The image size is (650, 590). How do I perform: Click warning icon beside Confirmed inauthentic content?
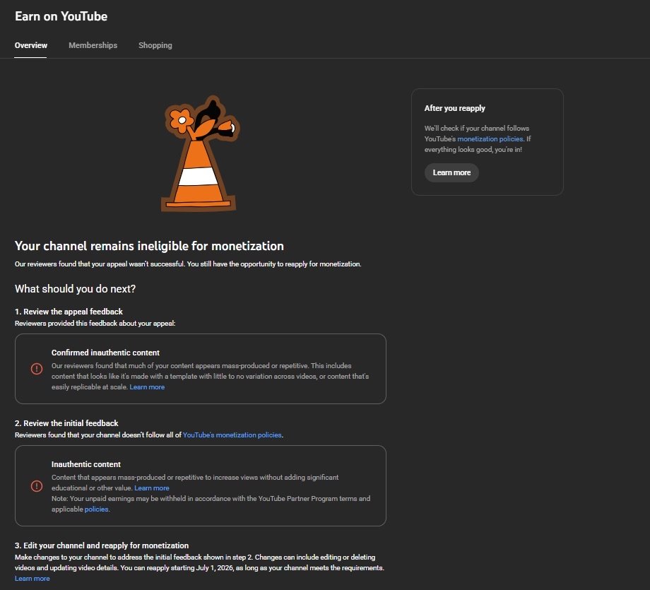pos(37,369)
